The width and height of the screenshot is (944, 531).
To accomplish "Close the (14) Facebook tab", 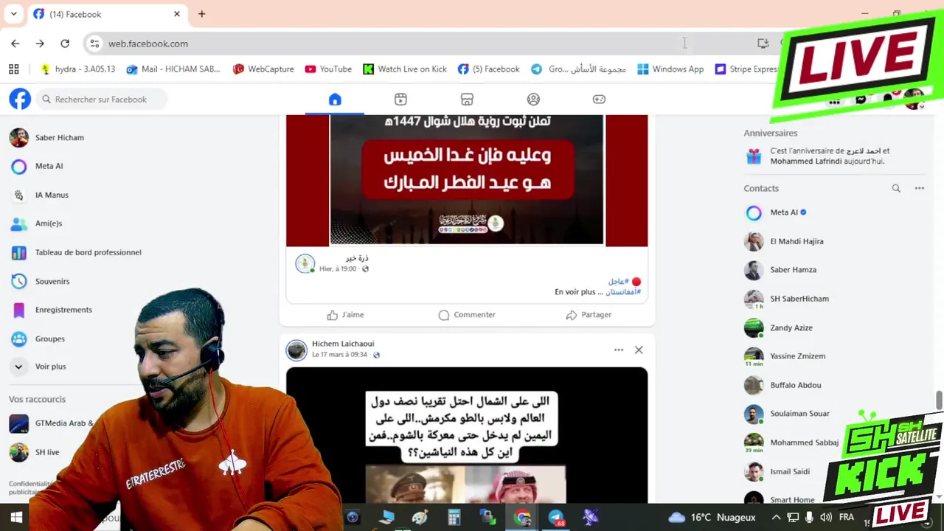I will tap(177, 14).
